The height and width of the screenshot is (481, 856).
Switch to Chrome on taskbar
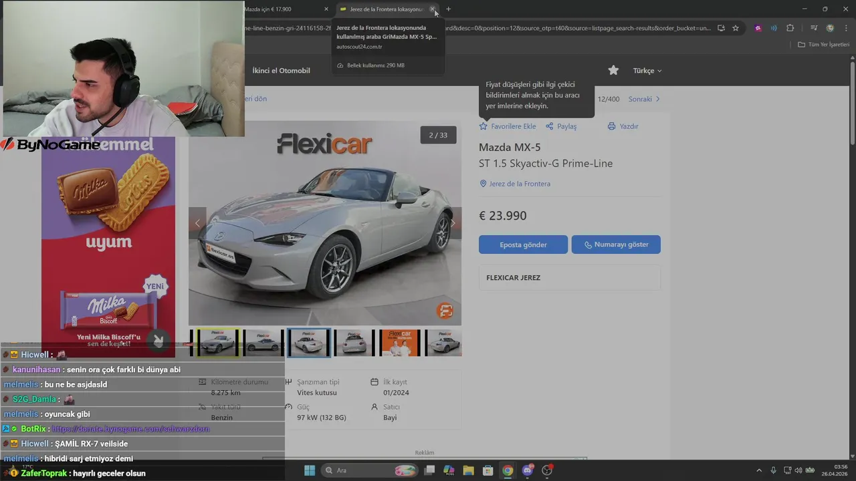(x=508, y=470)
